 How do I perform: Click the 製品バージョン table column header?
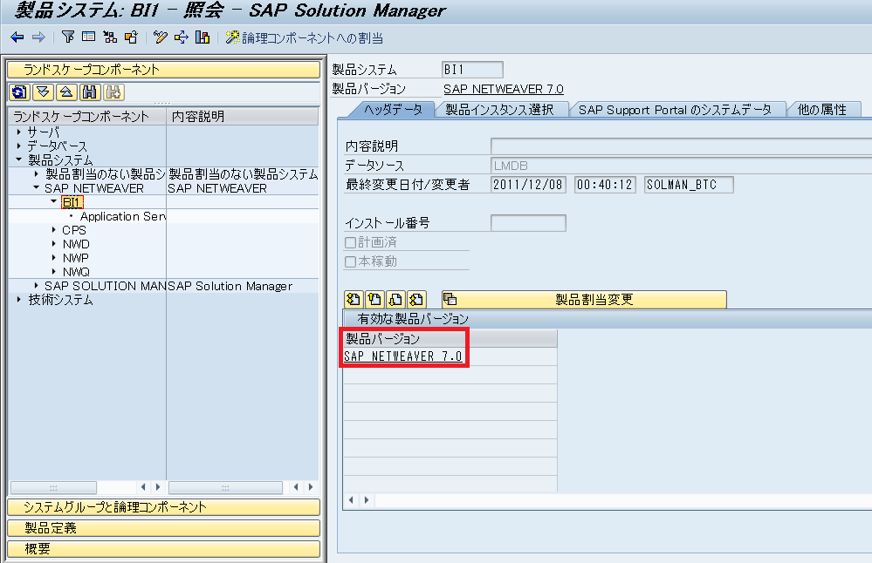(x=450, y=339)
